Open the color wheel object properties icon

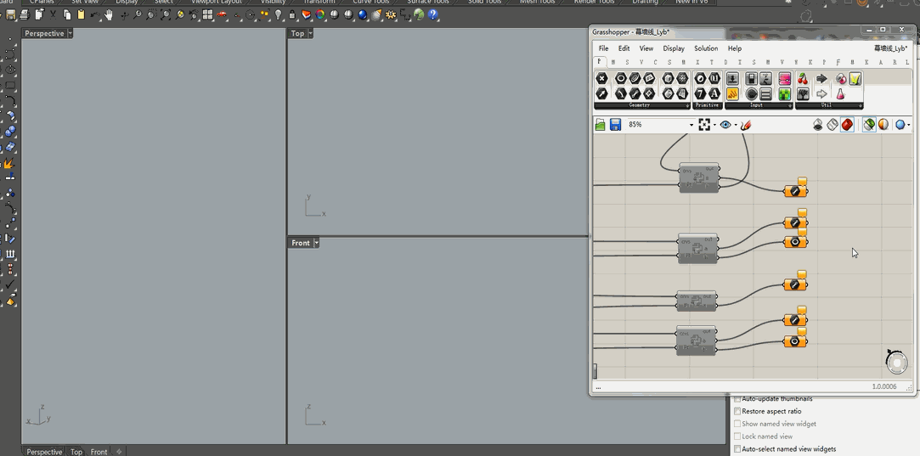pyautogui.click(x=320, y=14)
